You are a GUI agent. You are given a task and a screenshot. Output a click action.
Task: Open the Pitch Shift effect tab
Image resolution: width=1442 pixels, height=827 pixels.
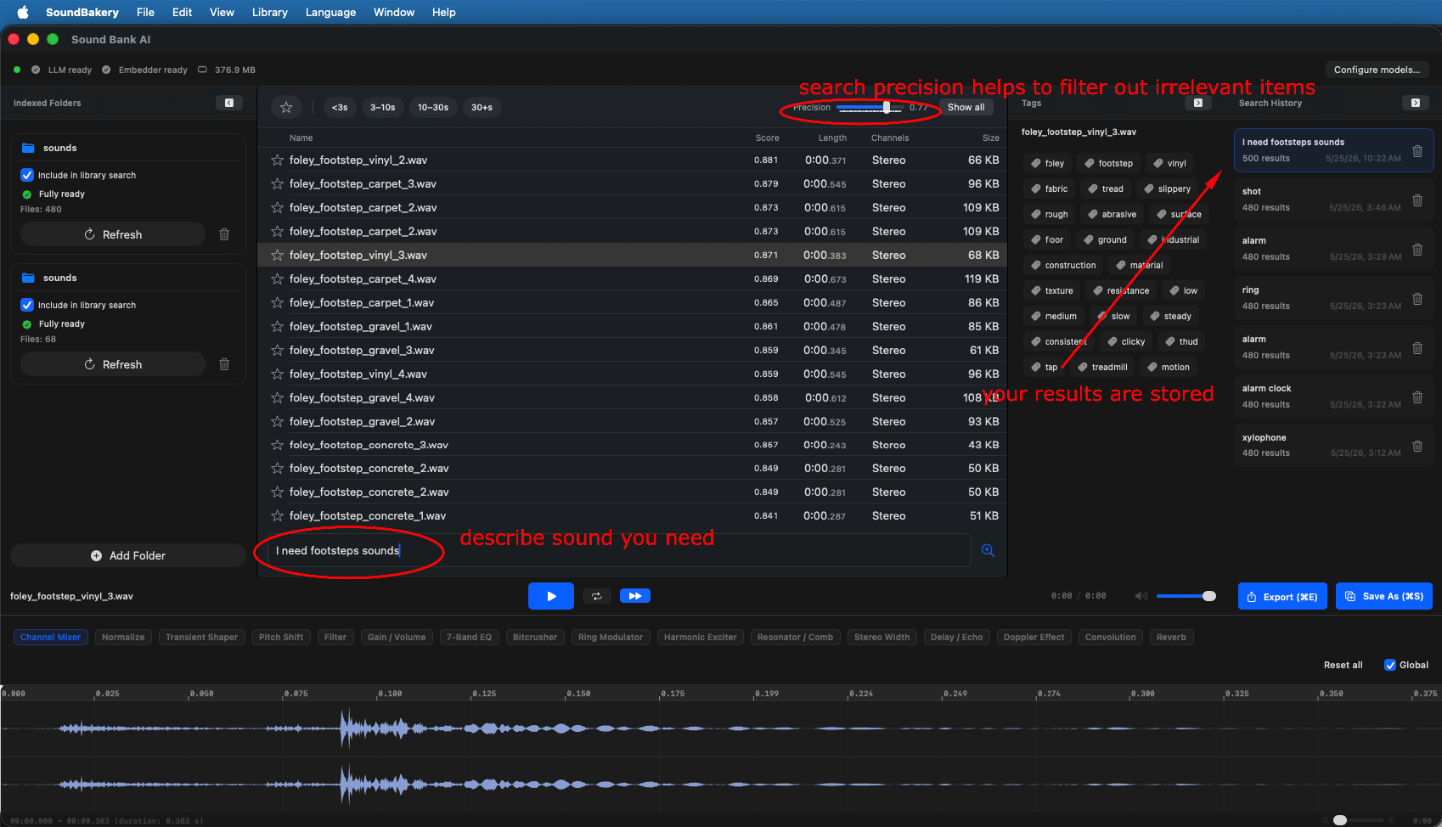[281, 637]
